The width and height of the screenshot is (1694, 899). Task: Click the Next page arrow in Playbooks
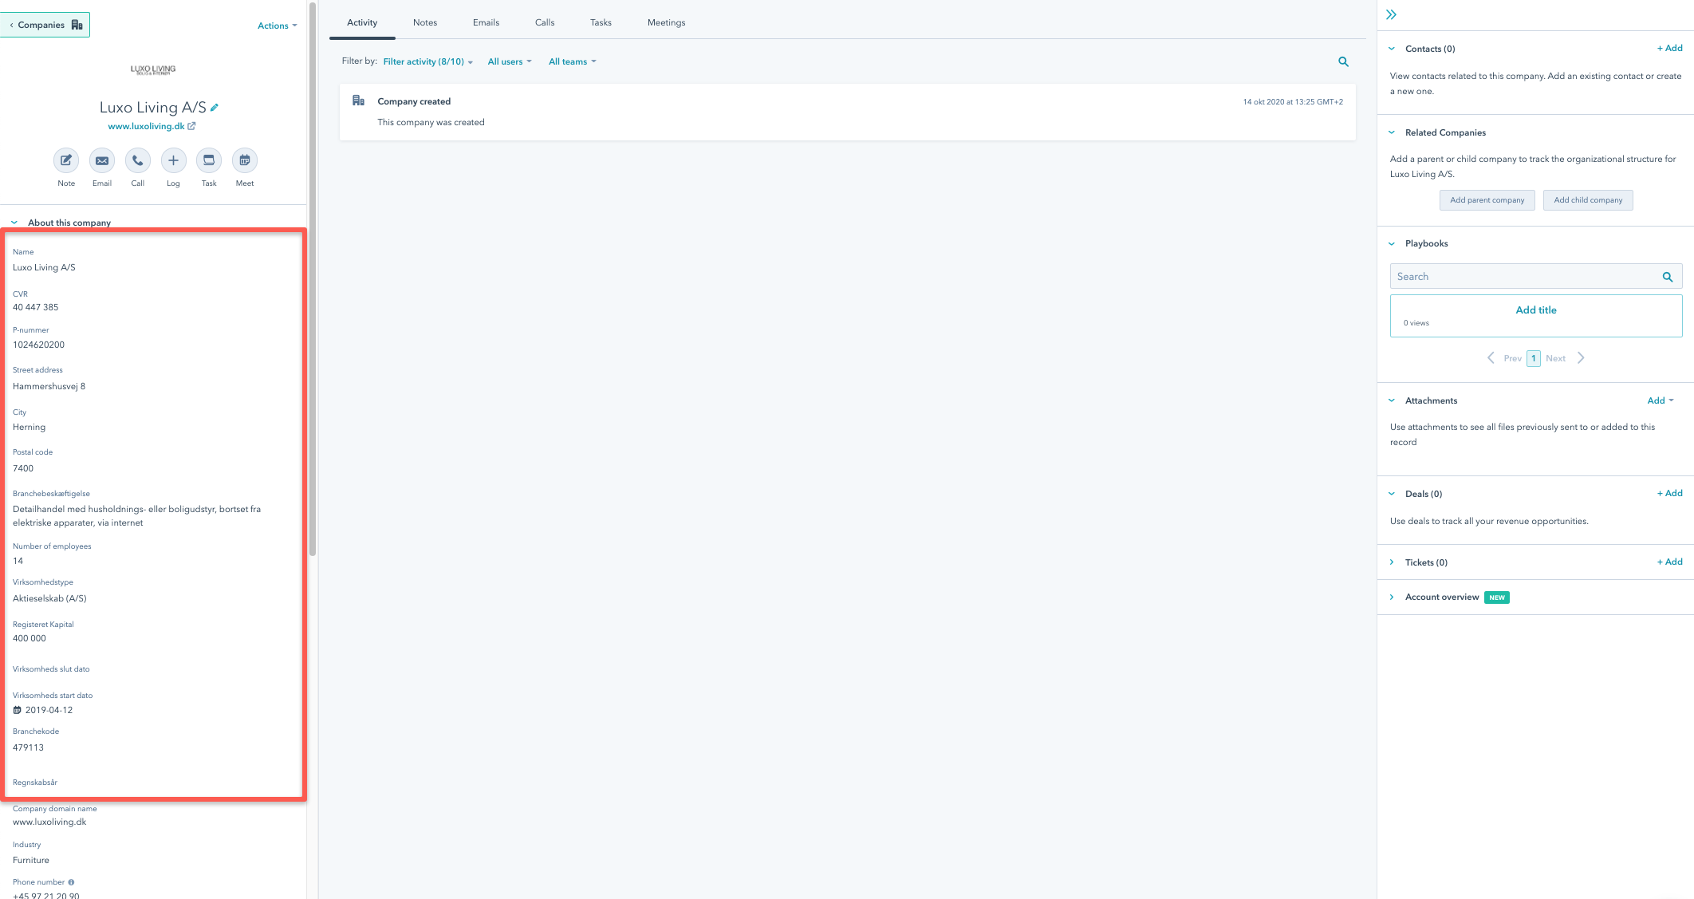click(x=1581, y=358)
